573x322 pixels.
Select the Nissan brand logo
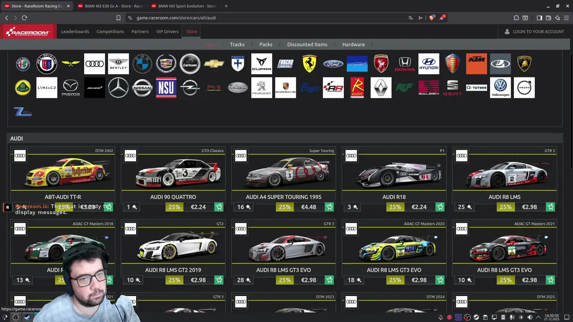pos(142,88)
